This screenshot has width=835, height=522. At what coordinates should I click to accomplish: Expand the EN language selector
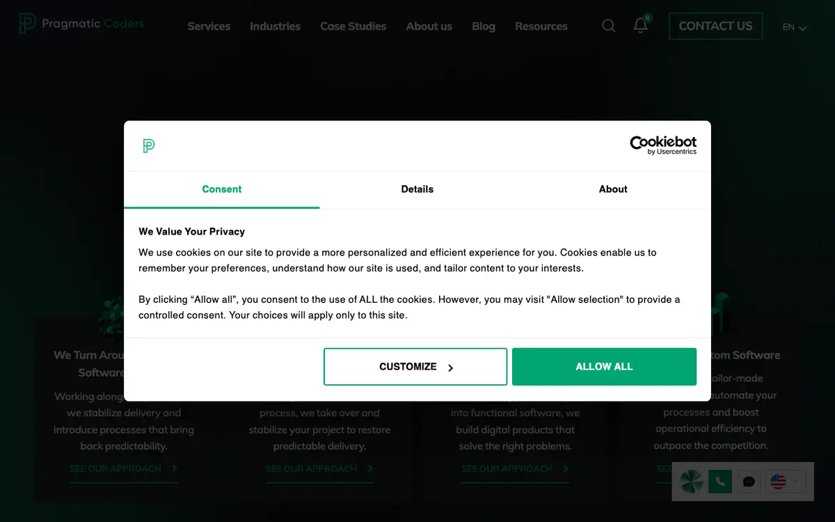click(794, 27)
